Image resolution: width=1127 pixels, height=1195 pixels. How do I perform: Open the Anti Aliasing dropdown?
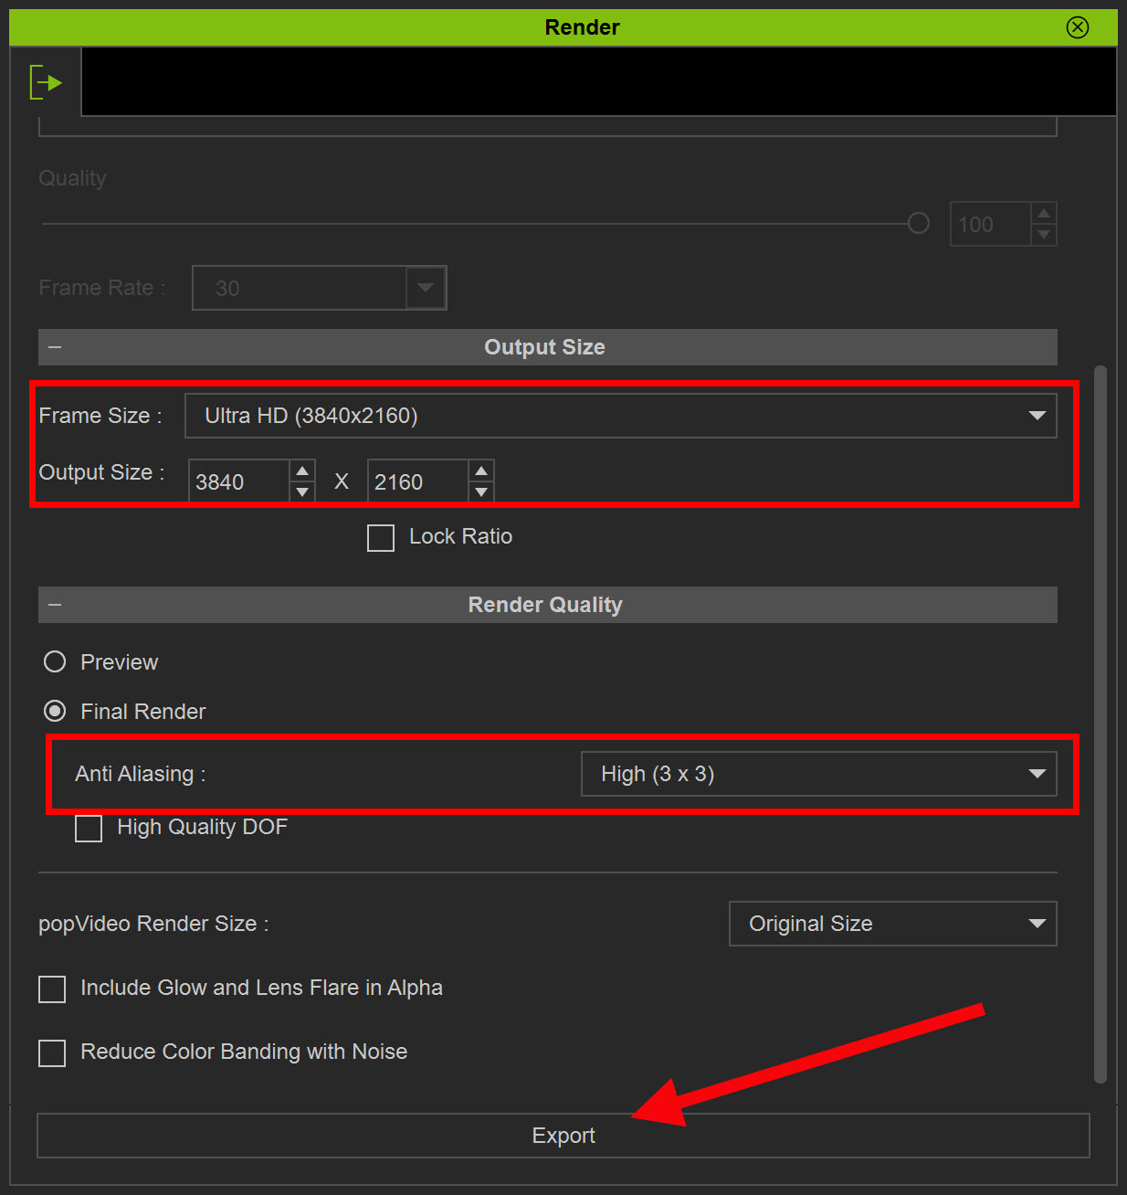point(819,774)
